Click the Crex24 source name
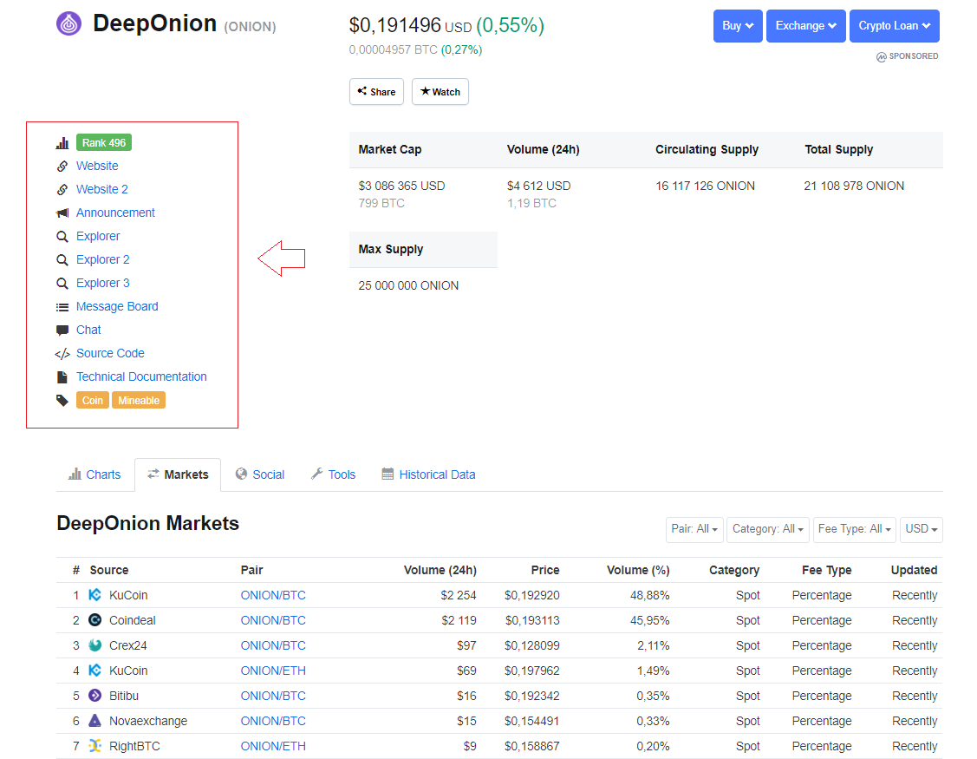 [x=127, y=645]
